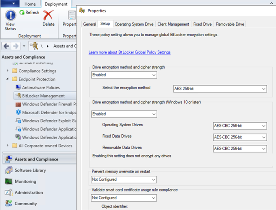Select the Monitoring workspace
This screenshot has width=276, height=210.
point(25,181)
